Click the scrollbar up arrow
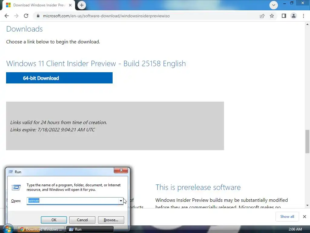Viewport: 310px width, 233px height. 307,24
